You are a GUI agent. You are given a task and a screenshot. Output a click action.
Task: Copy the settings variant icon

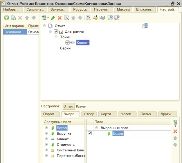pos(13,18)
